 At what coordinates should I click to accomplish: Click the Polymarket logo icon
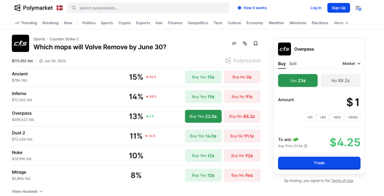pos(17,8)
